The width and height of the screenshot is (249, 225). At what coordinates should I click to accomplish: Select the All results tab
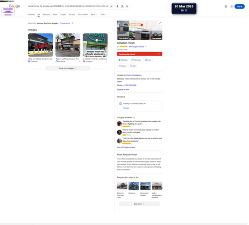pos(38,14)
